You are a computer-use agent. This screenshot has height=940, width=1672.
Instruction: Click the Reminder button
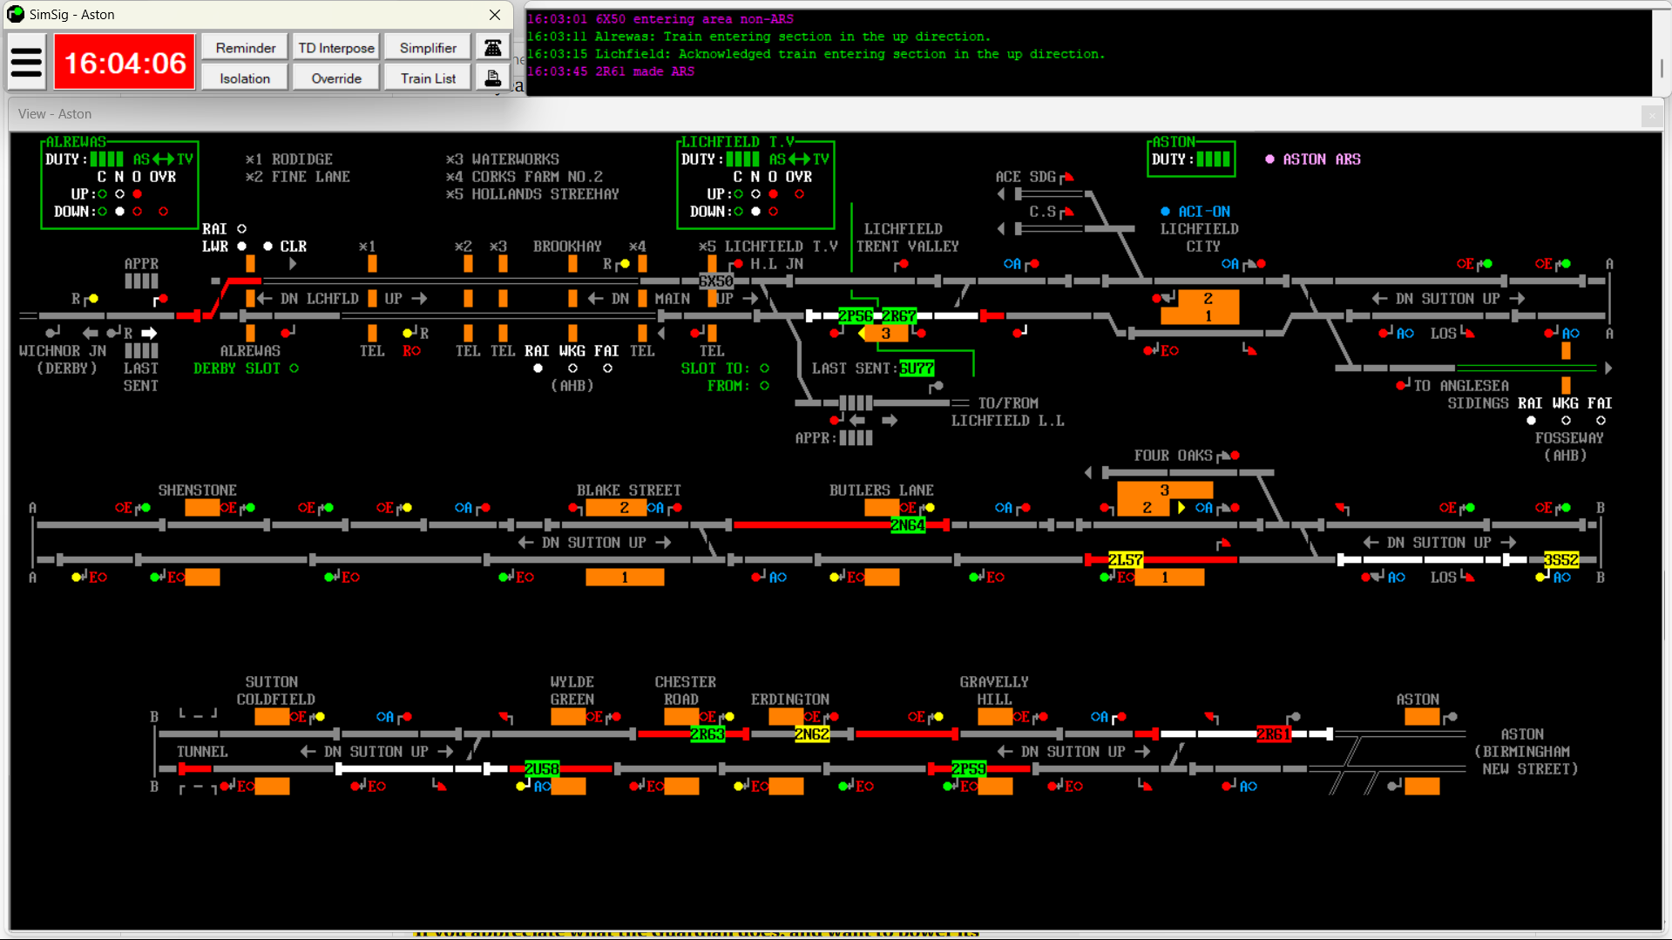click(245, 47)
